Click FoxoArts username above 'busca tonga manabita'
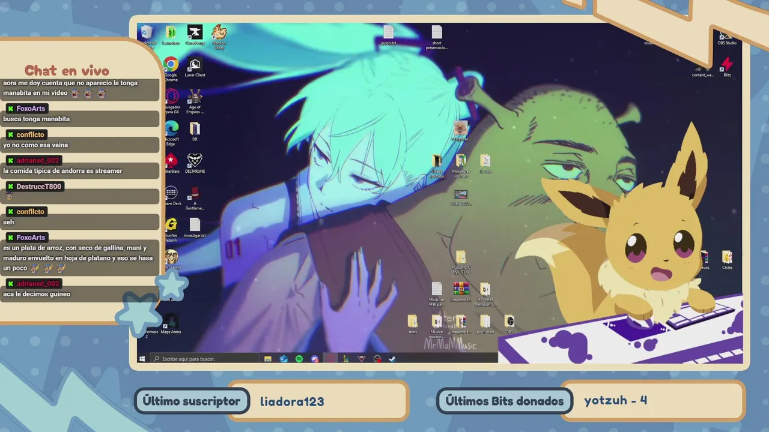The height and width of the screenshot is (432, 769). (31, 109)
